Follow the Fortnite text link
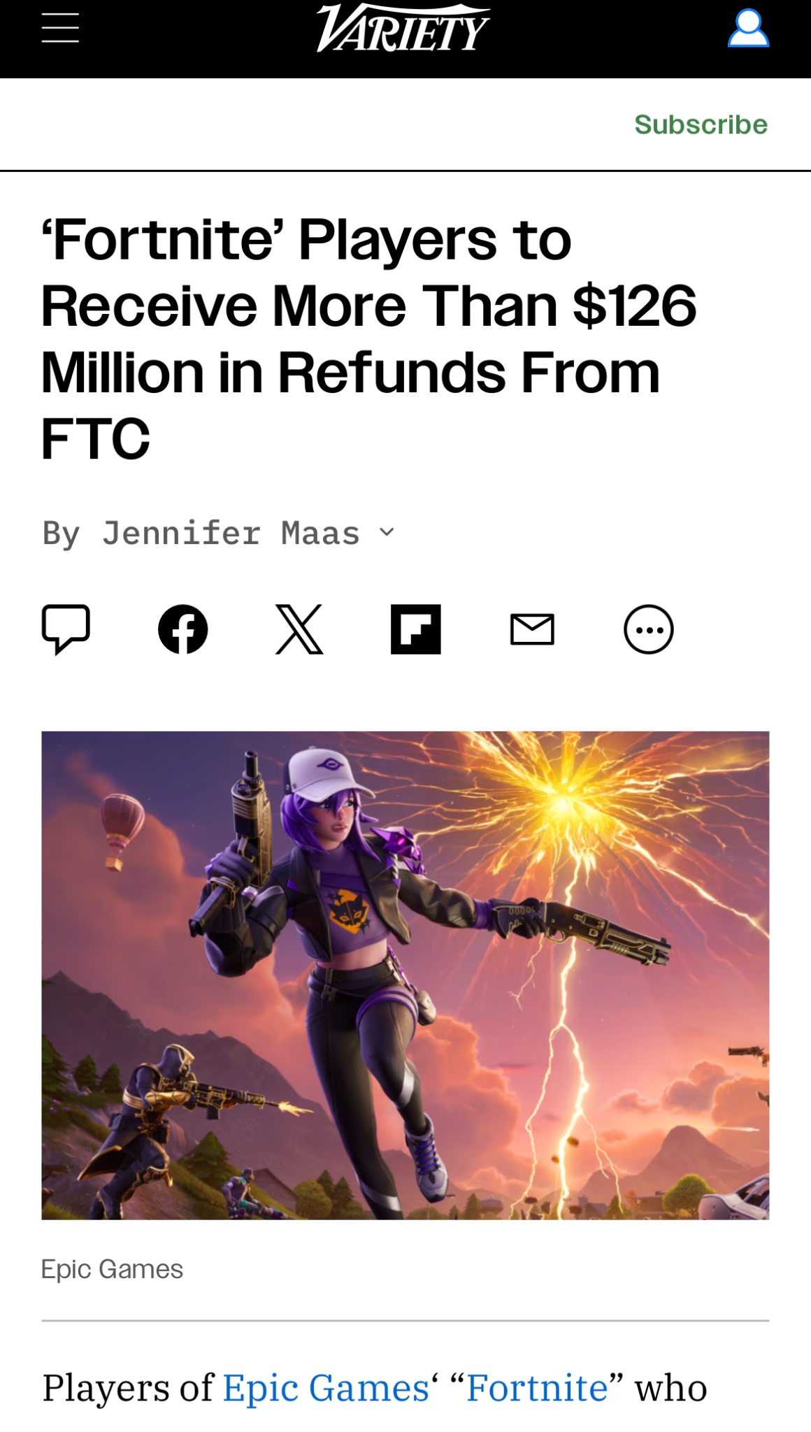 (537, 1388)
